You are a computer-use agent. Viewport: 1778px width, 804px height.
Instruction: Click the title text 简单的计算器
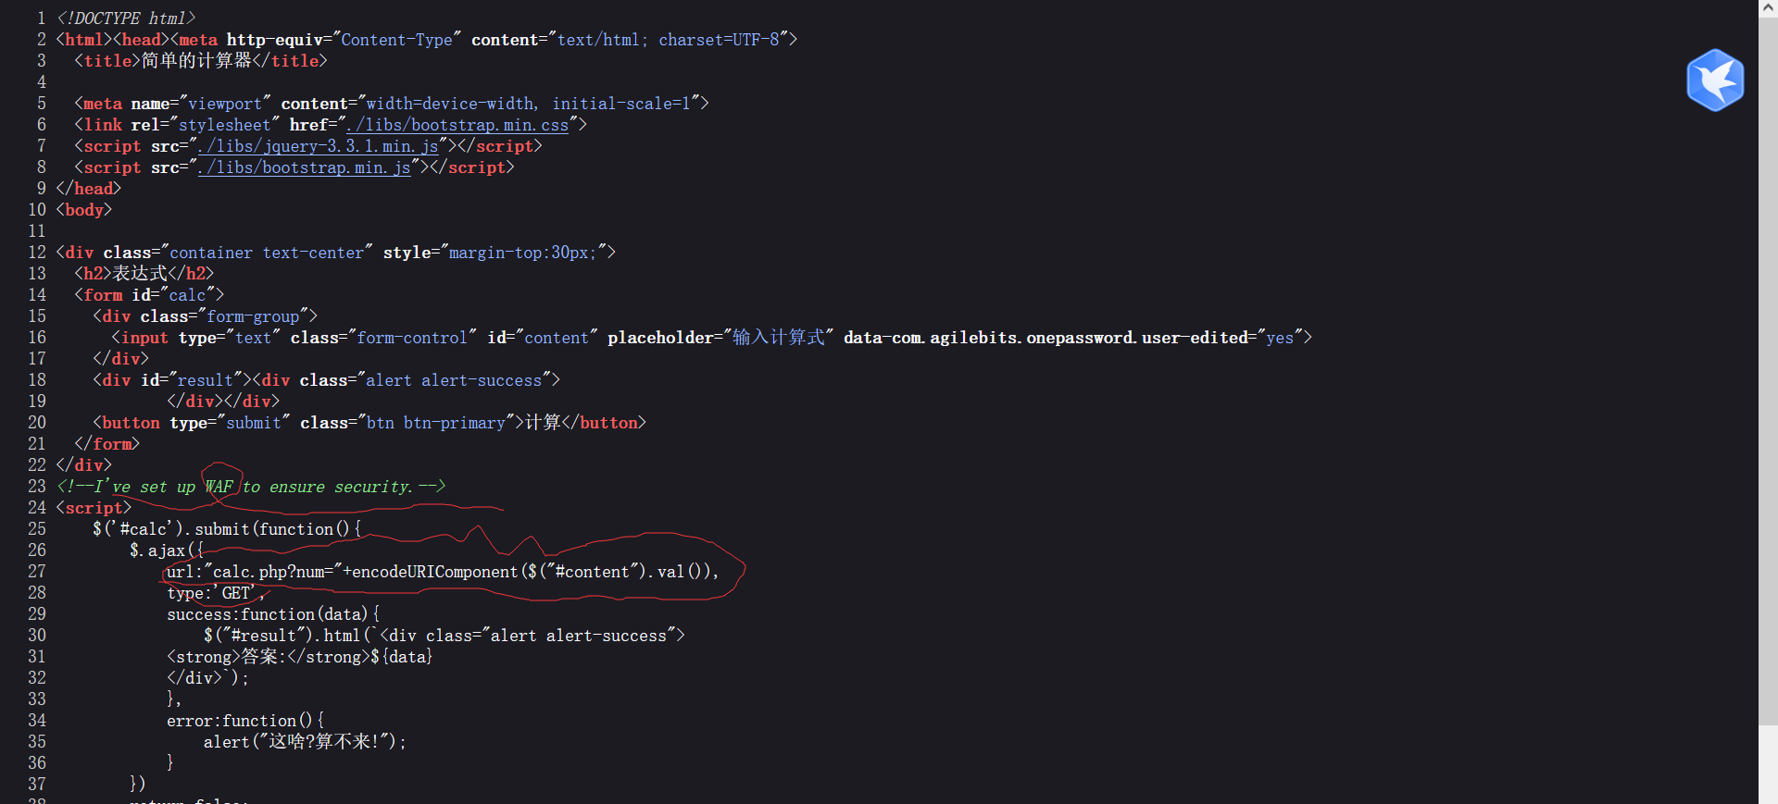[x=196, y=61]
